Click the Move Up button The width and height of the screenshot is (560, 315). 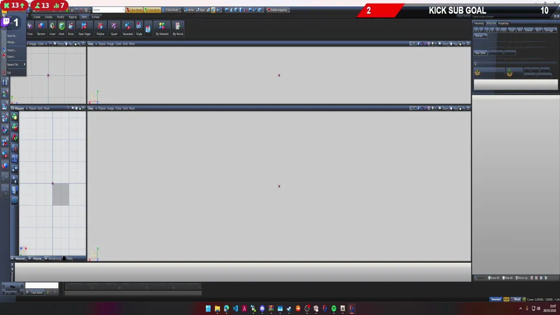tap(521, 278)
